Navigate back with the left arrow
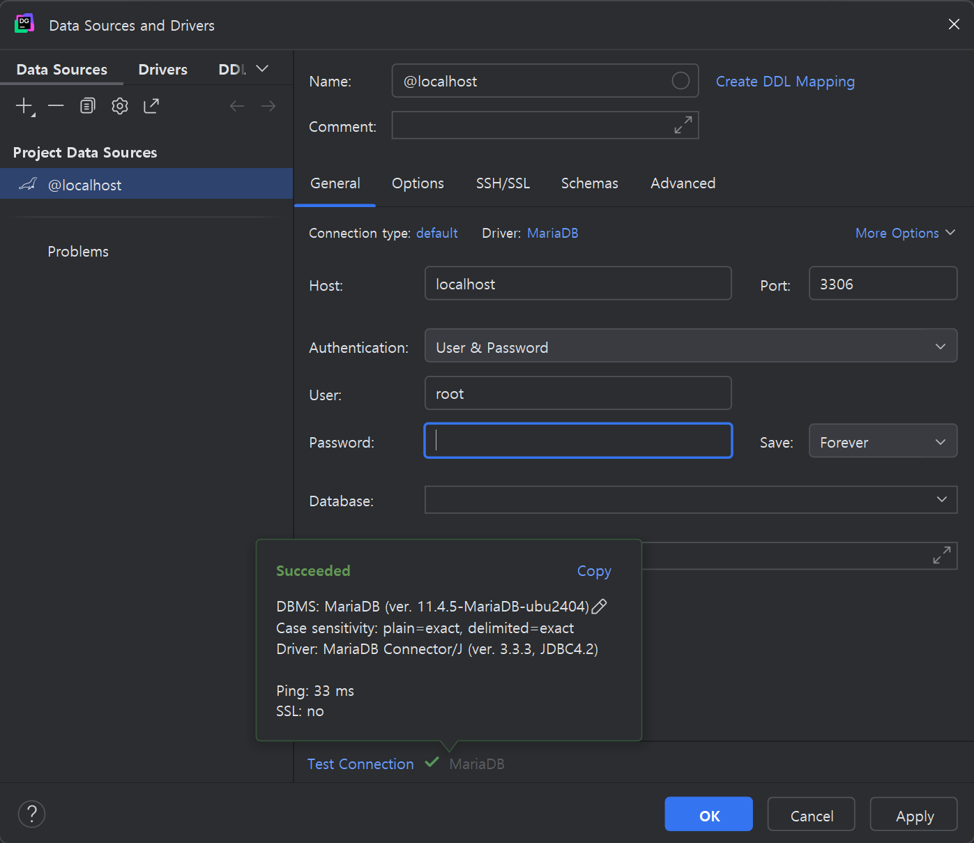This screenshot has height=843, width=974. (237, 106)
